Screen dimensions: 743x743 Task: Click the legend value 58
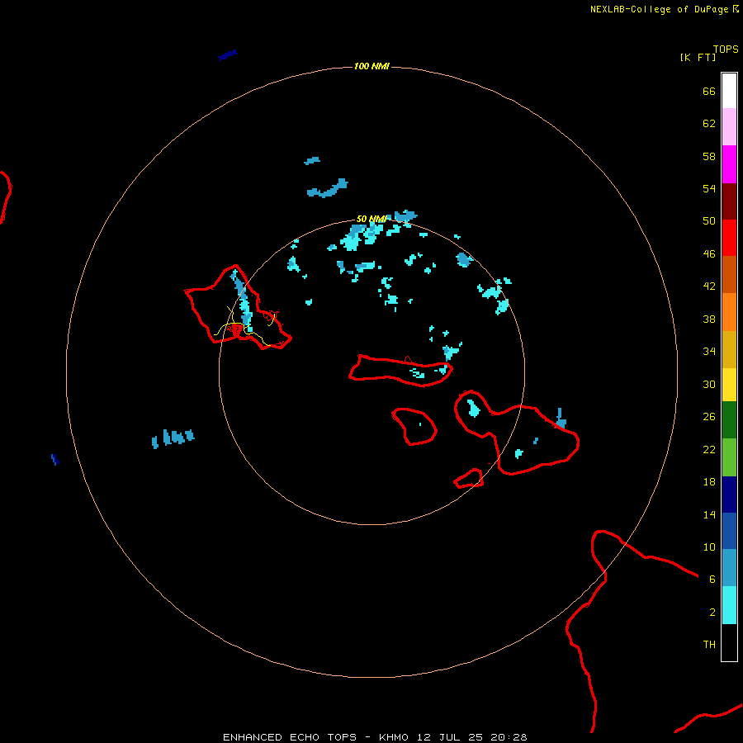point(709,156)
